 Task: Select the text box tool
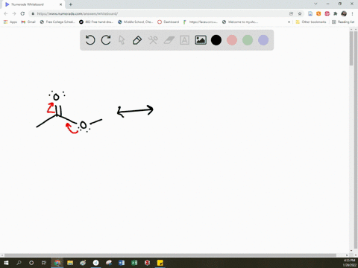184,40
